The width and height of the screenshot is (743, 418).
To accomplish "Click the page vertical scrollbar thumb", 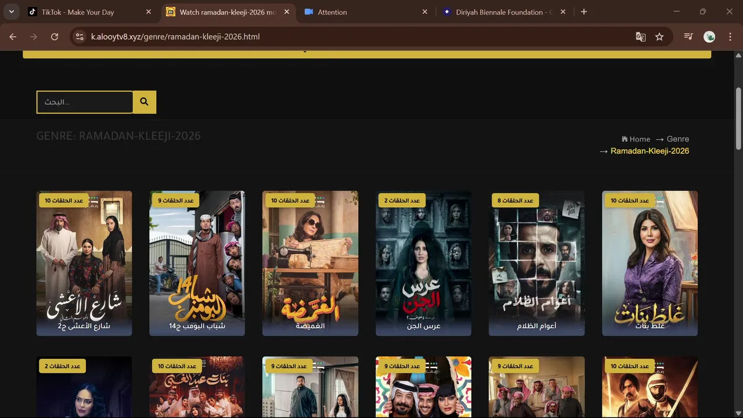I will click(738, 118).
